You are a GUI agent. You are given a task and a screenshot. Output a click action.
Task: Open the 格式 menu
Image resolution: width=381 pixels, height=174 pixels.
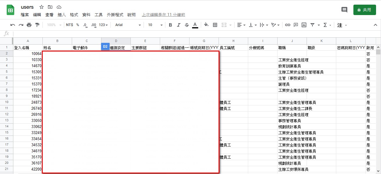(x=74, y=15)
